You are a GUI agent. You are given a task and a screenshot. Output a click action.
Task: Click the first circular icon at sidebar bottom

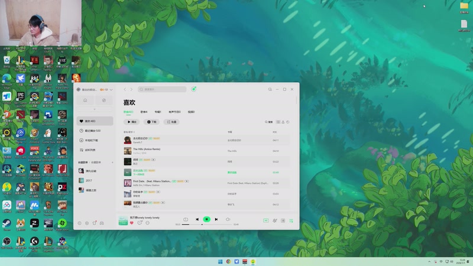click(79, 223)
